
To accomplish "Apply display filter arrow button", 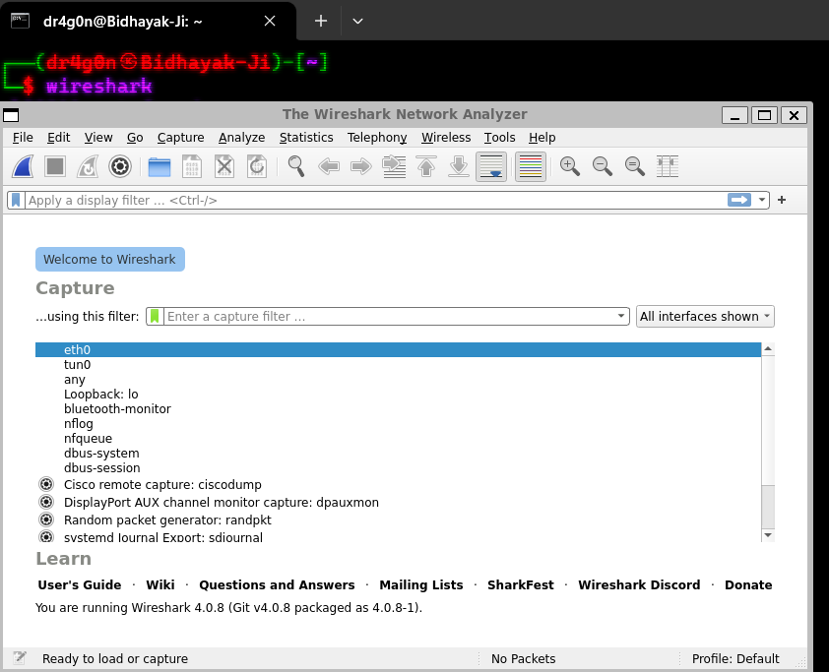I will click(739, 200).
